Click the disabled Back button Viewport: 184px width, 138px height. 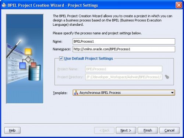tap(104, 130)
